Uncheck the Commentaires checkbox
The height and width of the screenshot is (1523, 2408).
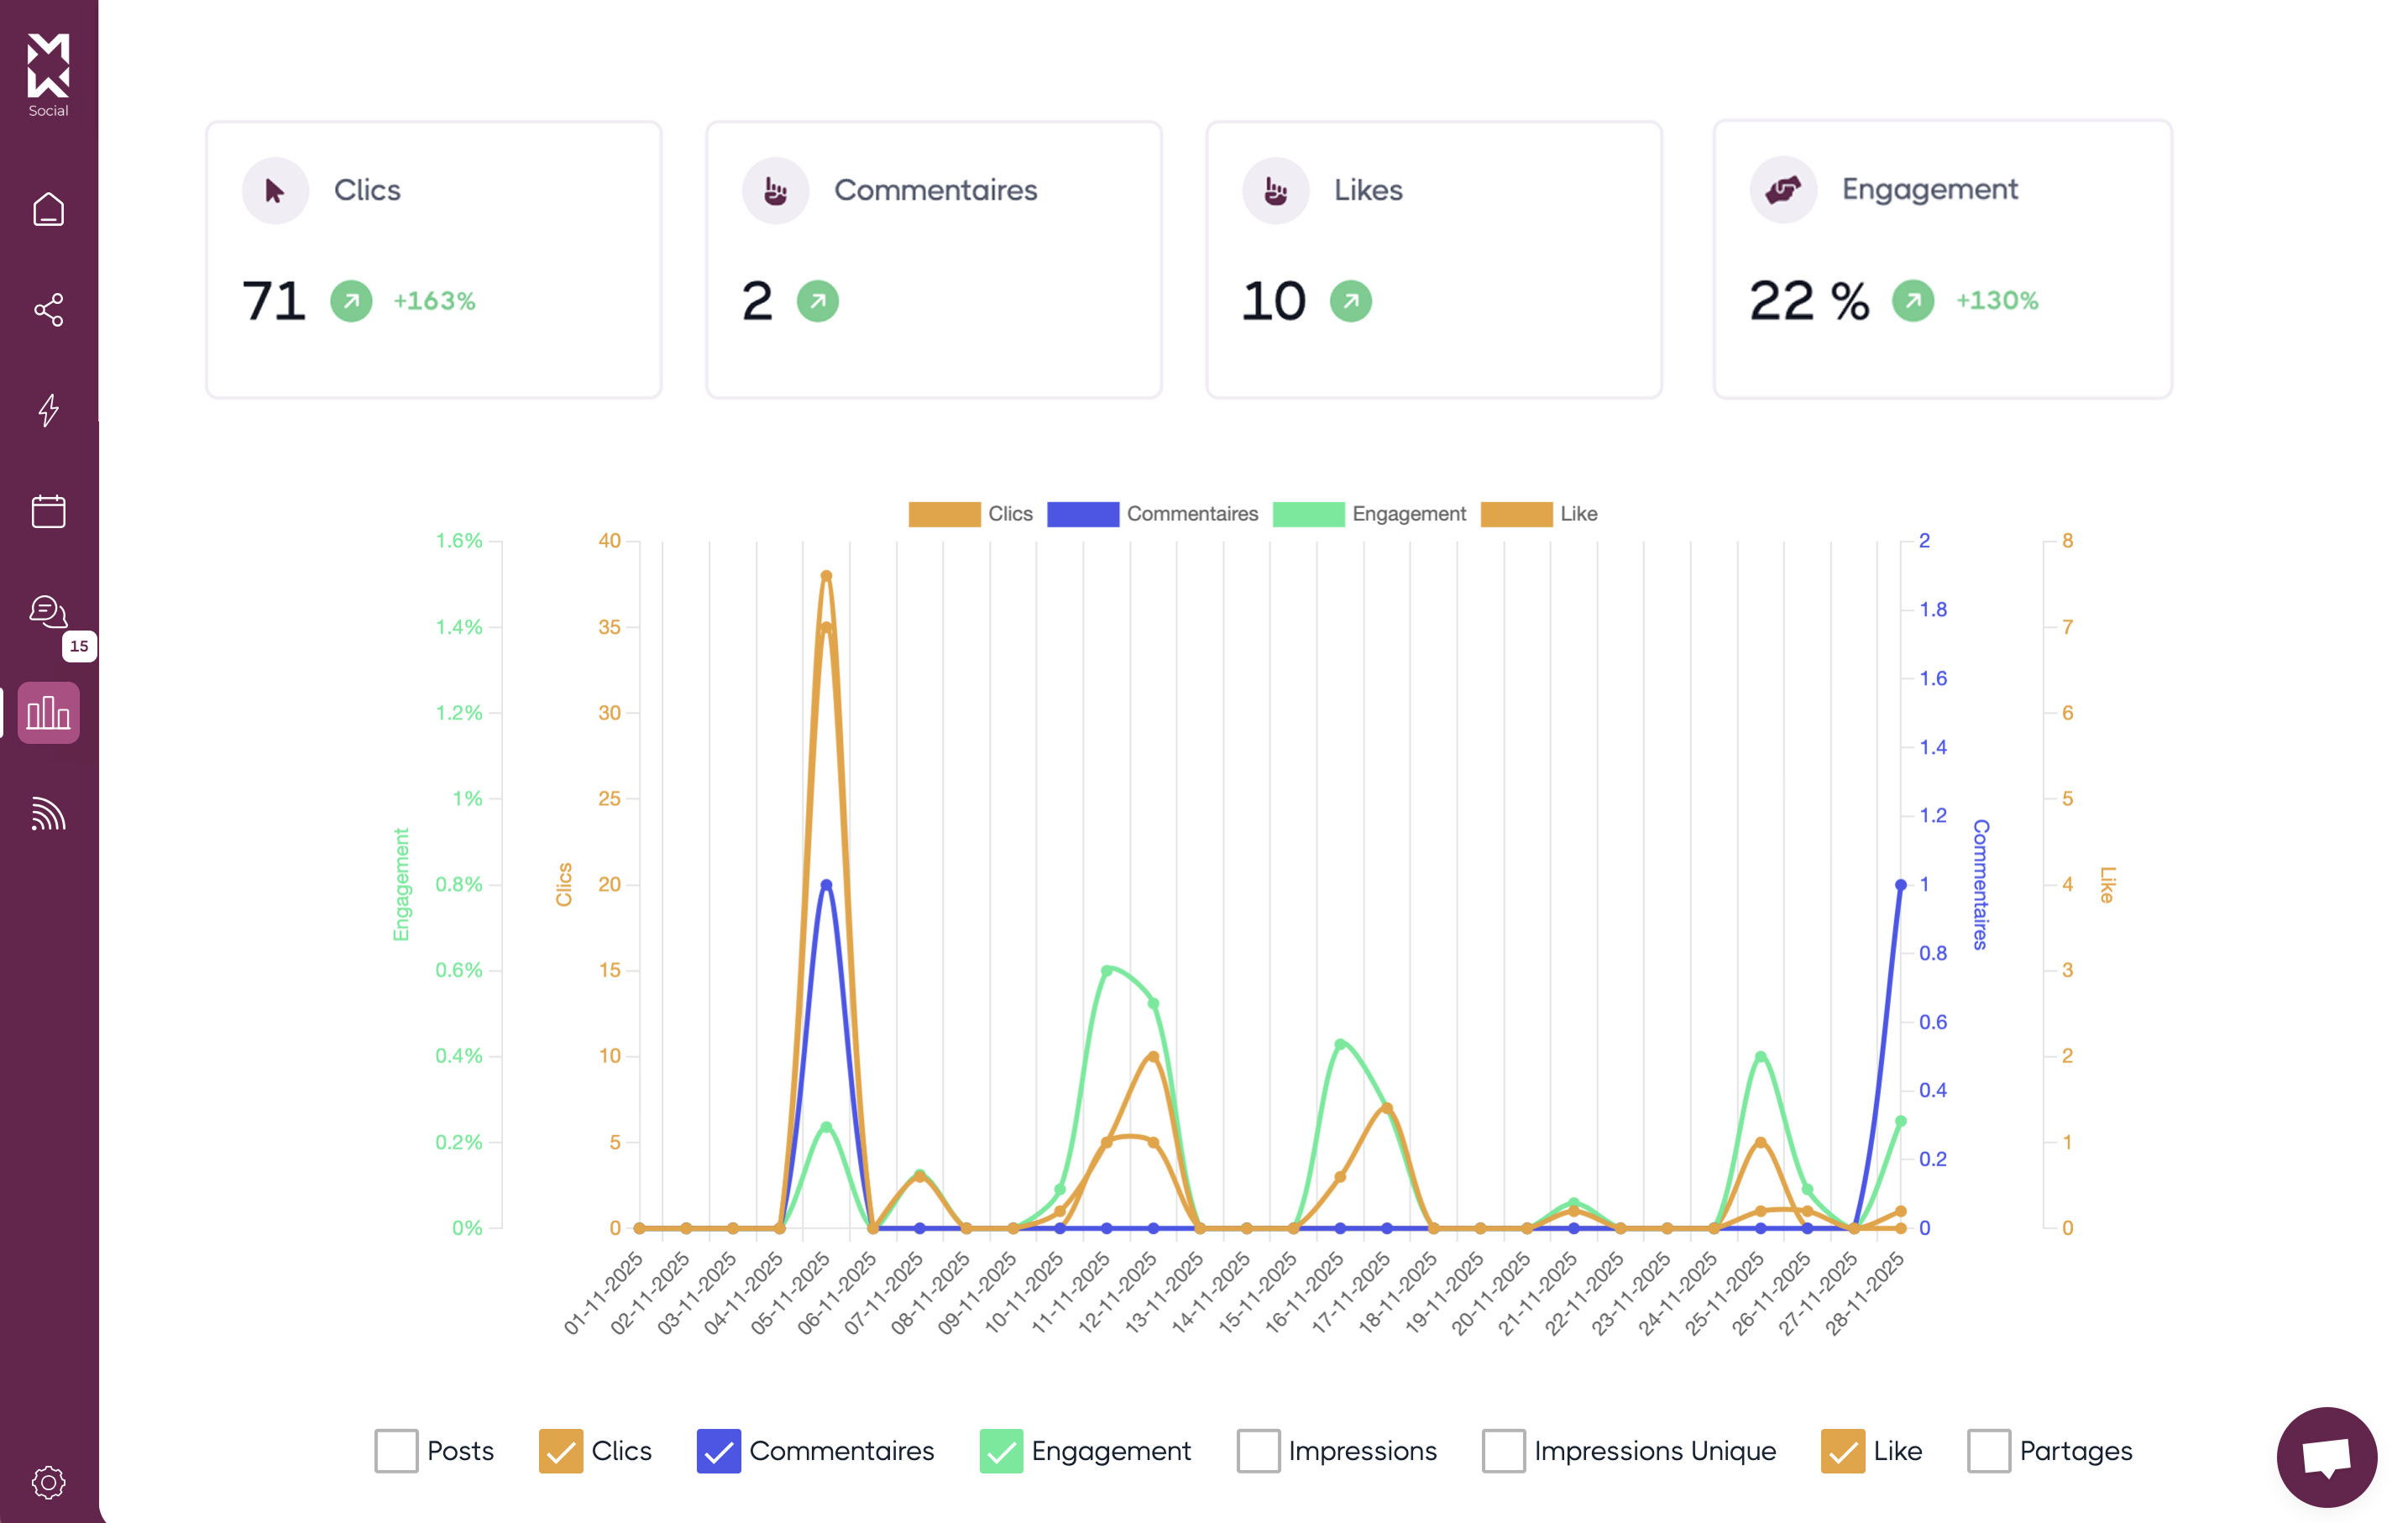tap(718, 1451)
